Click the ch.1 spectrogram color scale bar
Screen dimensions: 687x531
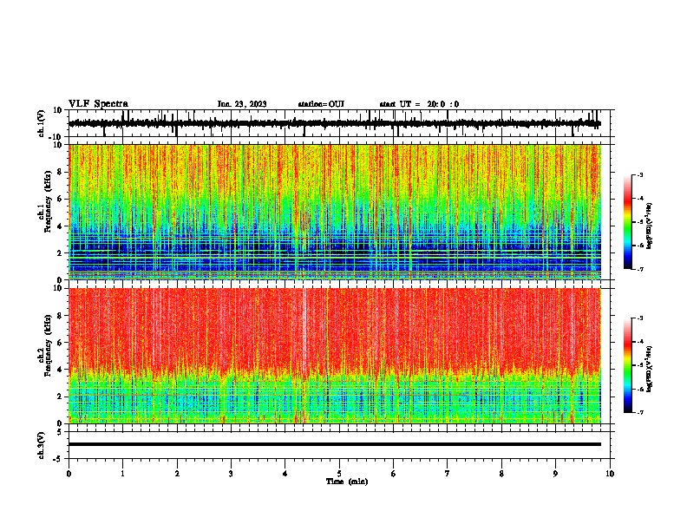tap(628, 222)
